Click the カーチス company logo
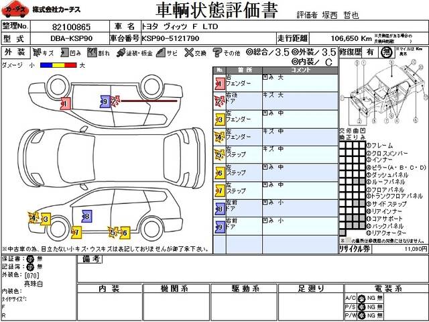Viewport: 429px width, 322px height. [15, 9]
